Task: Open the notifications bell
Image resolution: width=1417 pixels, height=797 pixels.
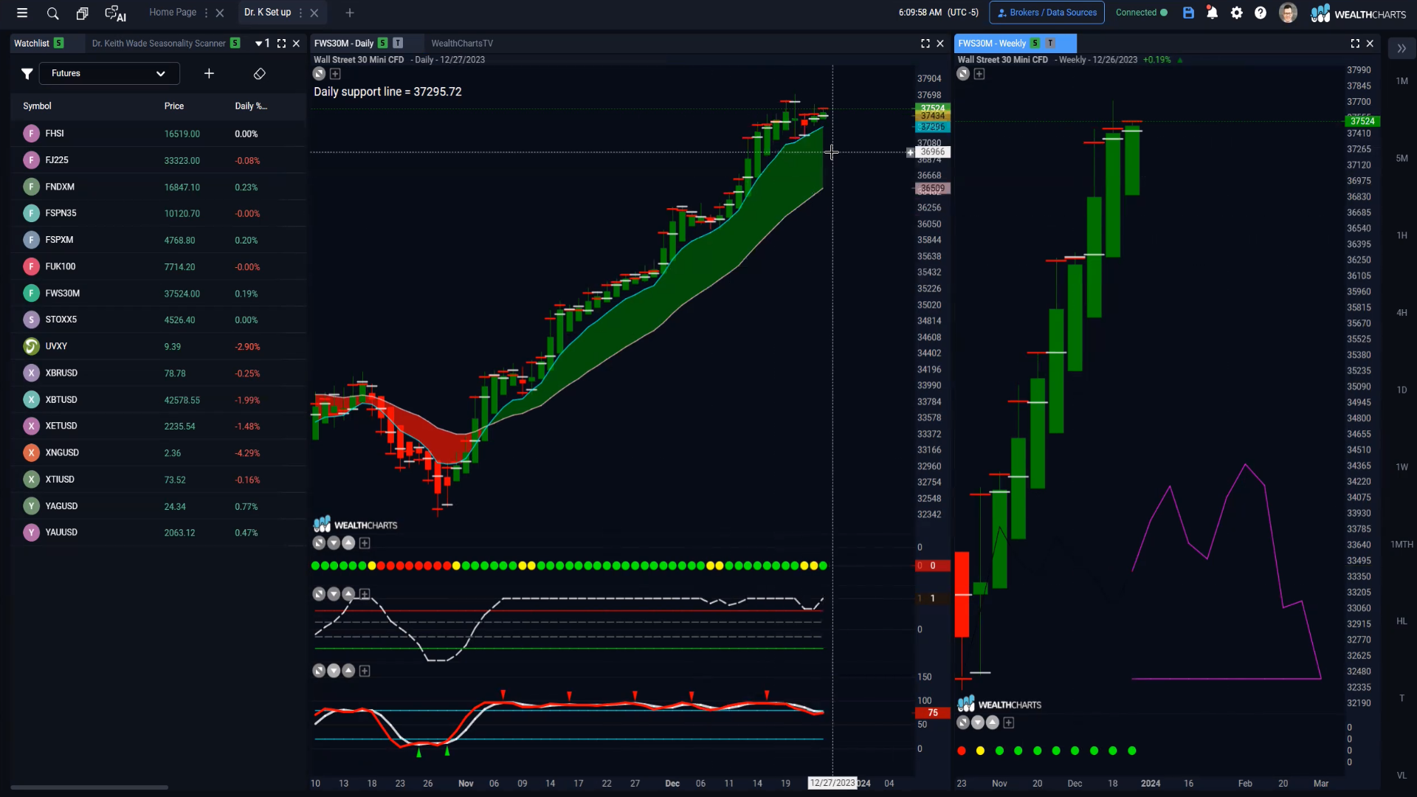Action: coord(1212,13)
